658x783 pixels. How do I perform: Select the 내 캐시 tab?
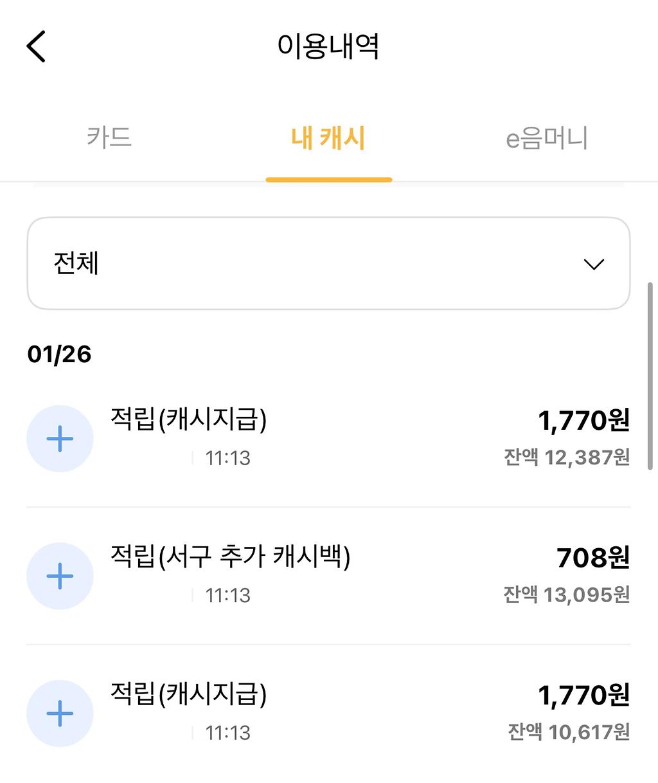(328, 138)
